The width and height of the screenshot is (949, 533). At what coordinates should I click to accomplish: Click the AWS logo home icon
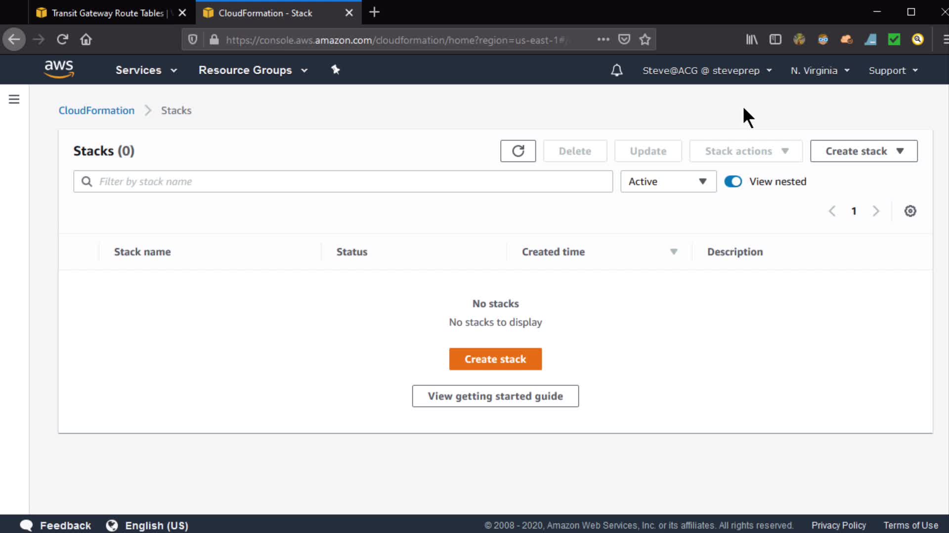click(59, 70)
